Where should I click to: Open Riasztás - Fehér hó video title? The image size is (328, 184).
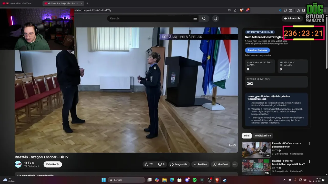click(289, 163)
